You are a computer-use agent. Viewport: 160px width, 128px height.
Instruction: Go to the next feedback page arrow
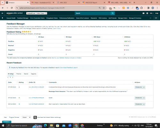[x=13, y=77]
